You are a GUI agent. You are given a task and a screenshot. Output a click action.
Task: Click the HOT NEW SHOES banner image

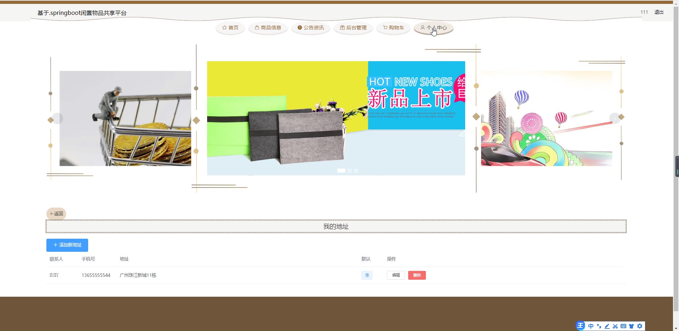336,118
